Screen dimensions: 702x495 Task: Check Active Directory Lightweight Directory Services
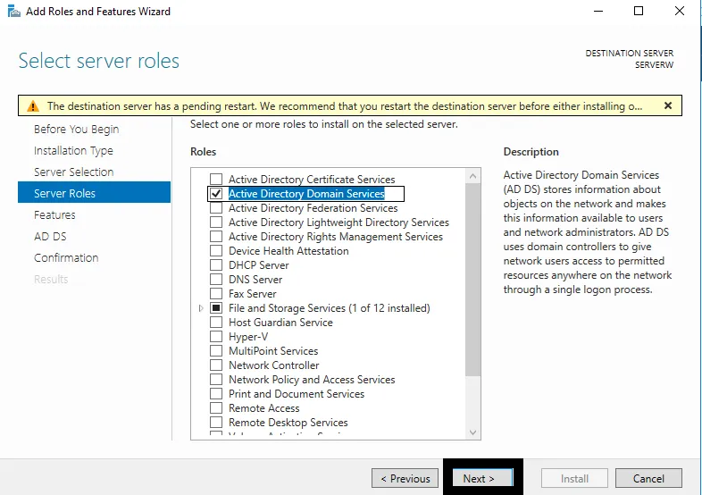(216, 222)
